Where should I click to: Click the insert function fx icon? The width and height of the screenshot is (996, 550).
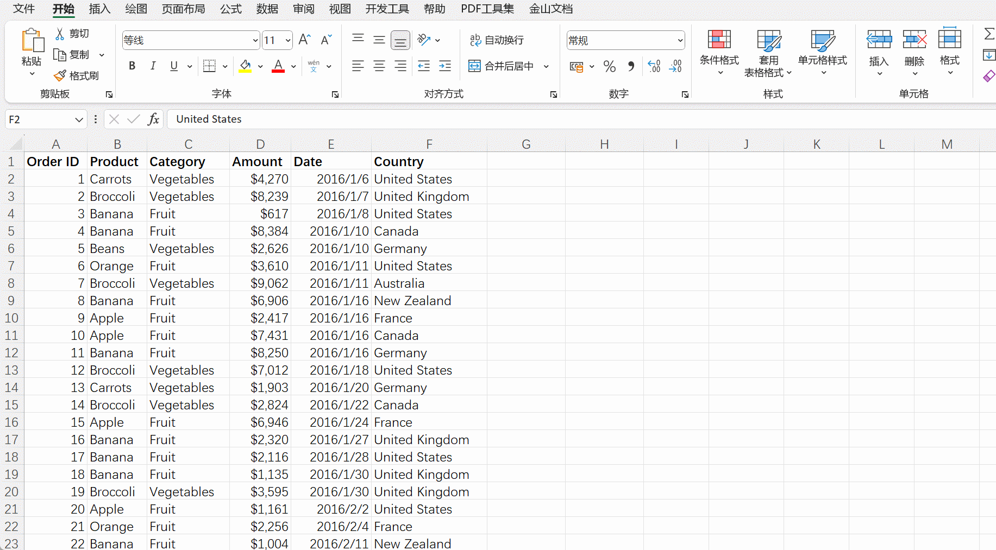(153, 119)
